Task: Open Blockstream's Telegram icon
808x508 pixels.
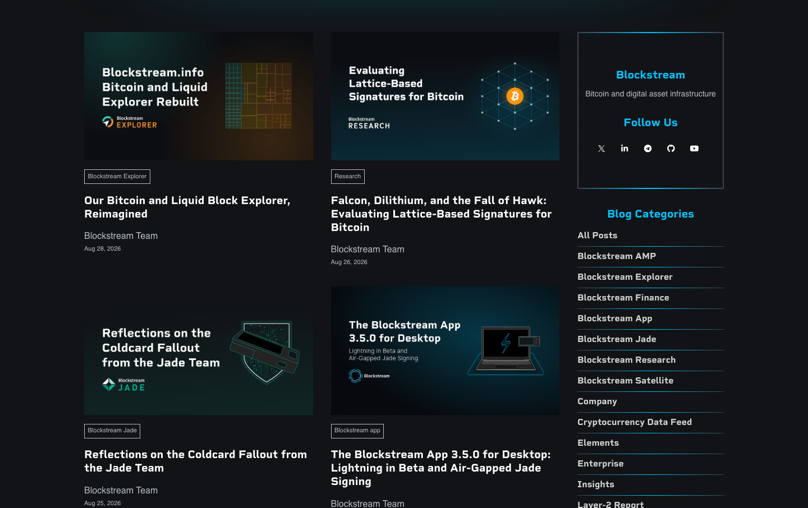Action: (648, 149)
